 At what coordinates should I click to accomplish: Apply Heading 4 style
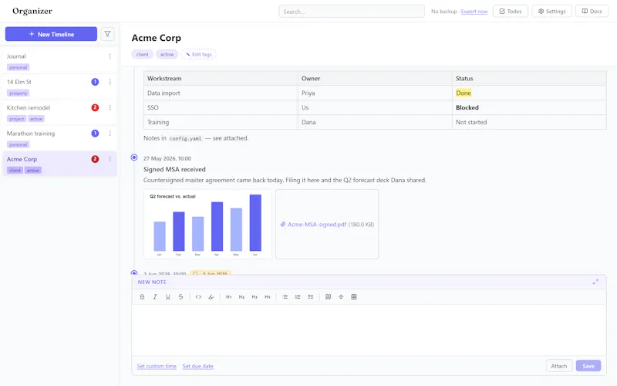pos(268,297)
